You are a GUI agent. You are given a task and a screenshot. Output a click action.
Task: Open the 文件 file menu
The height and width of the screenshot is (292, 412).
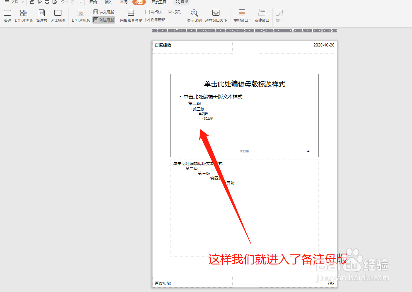coord(14,2)
